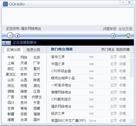Viewport: 136px width, 126px height.
Task: Play the 一听音乐电台 station
Action: pos(61,85)
